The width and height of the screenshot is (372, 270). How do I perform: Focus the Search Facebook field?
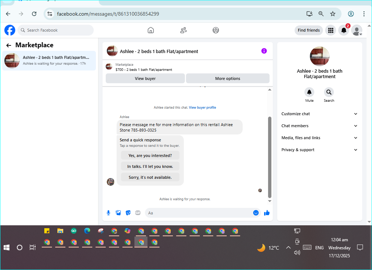[56, 30]
